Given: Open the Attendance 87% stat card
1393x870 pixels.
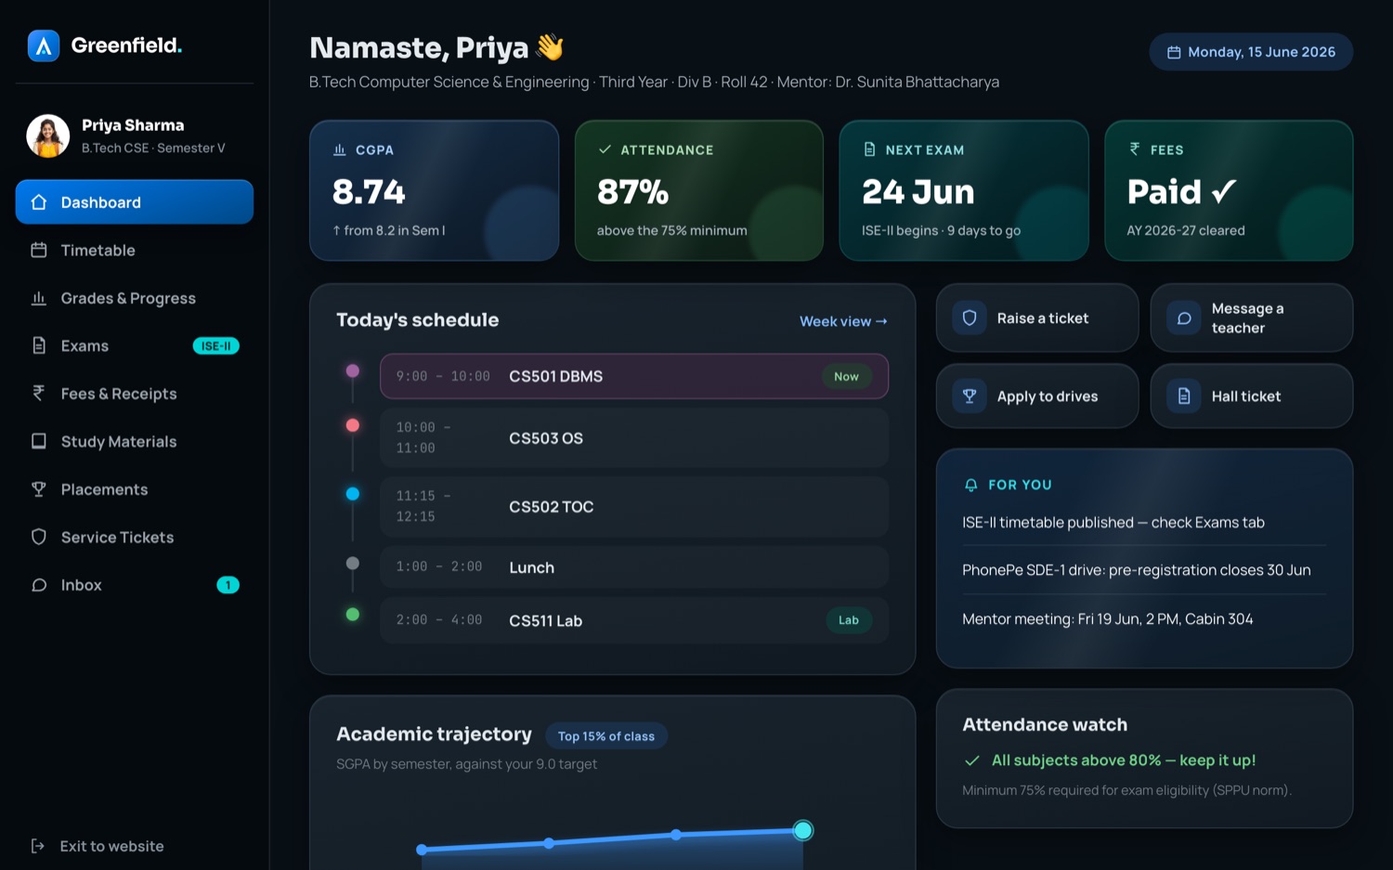Looking at the screenshot, I should pos(699,190).
